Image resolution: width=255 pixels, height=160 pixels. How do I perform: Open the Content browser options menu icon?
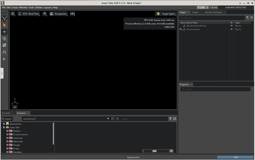(175, 119)
